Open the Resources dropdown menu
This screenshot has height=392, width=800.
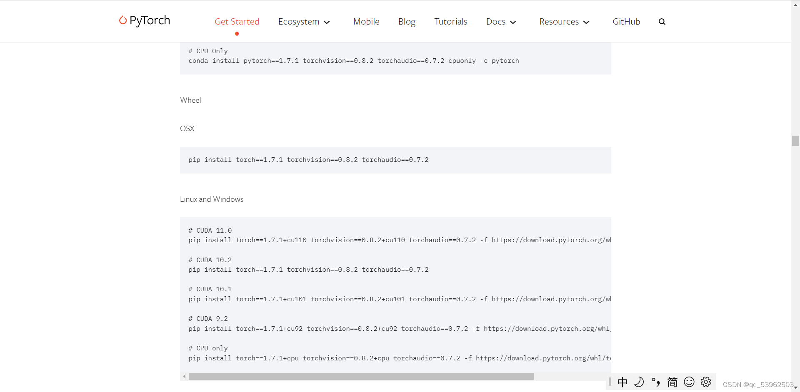click(564, 22)
